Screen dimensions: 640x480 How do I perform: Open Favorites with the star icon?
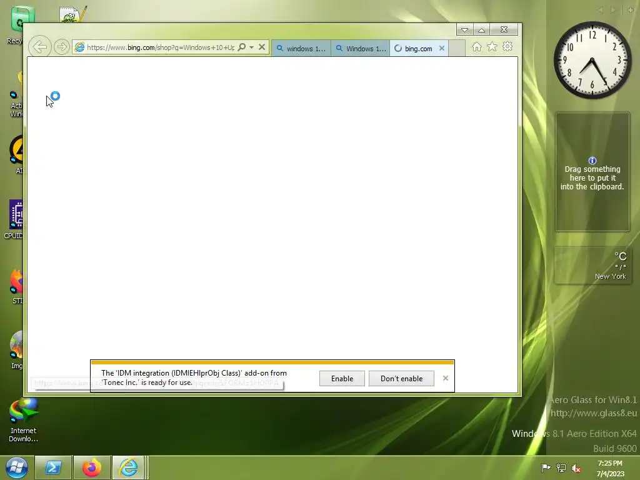(492, 47)
